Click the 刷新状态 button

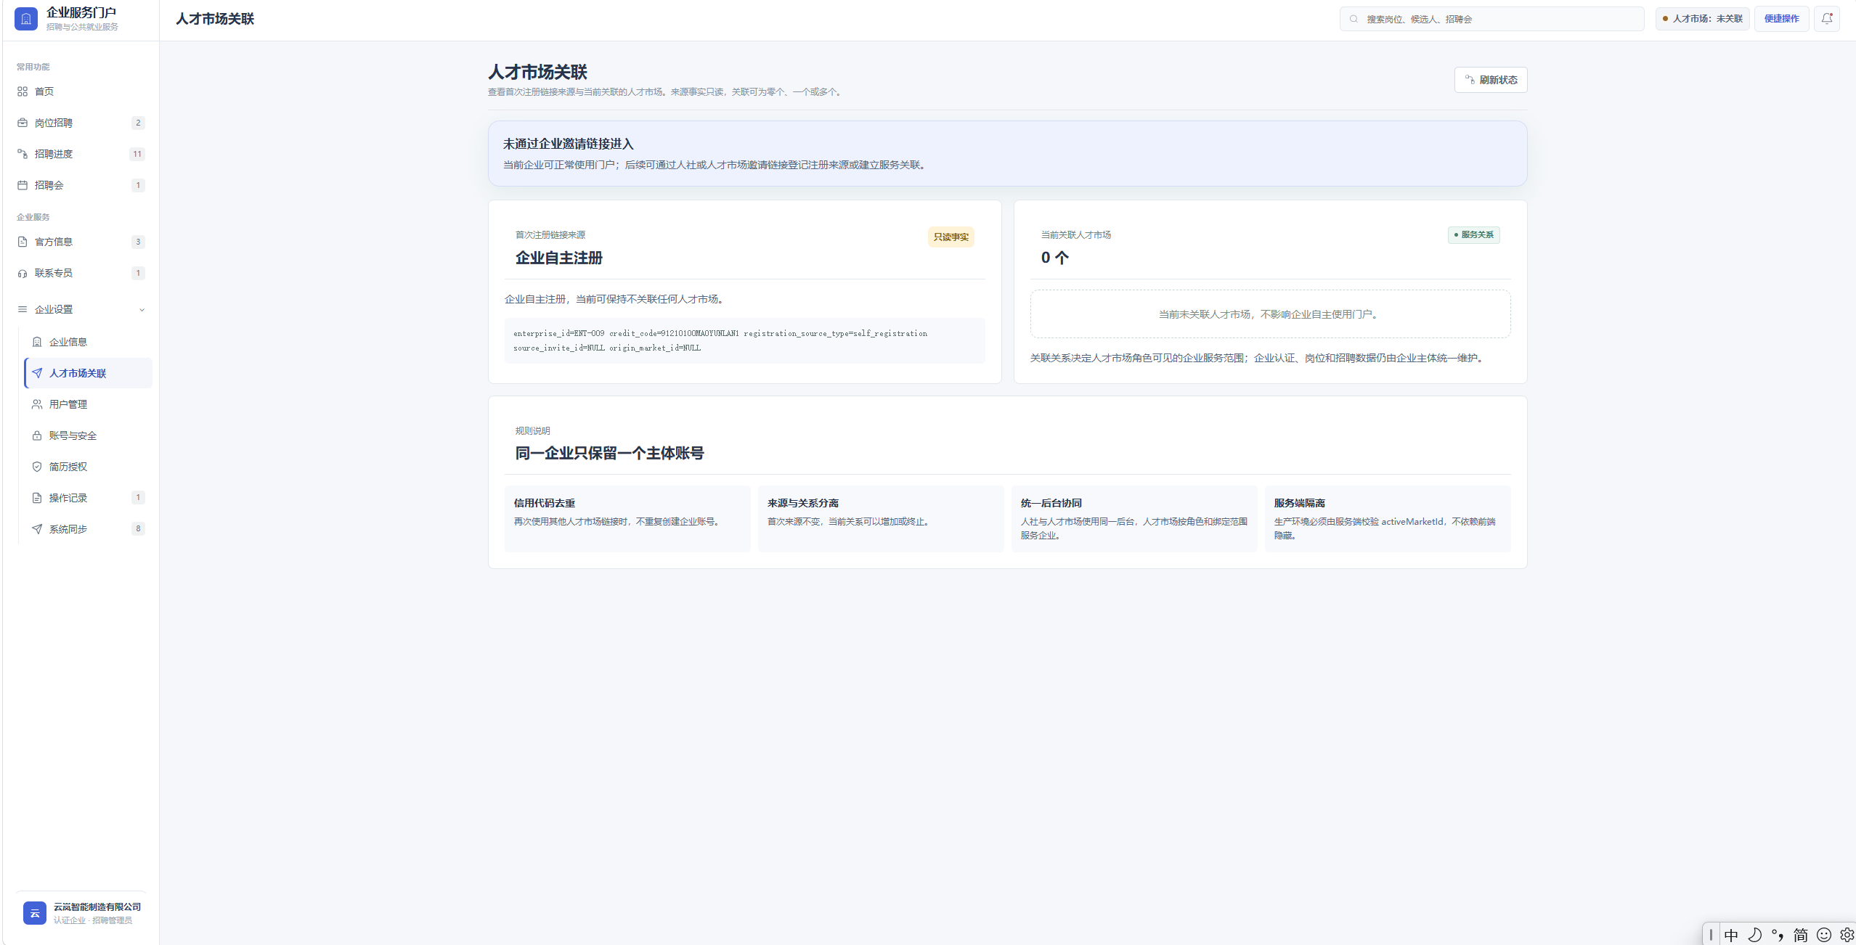point(1491,80)
